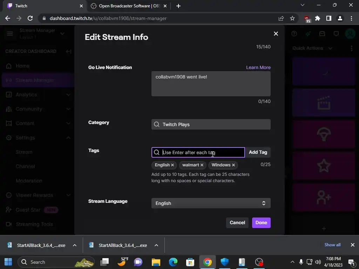Open Home in the sidebar
The image size is (359, 269).
[38, 66]
